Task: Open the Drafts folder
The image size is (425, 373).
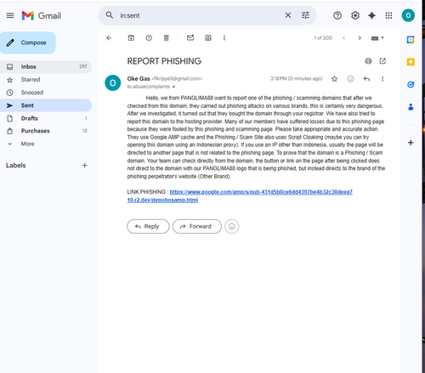Action: [x=46, y=118]
